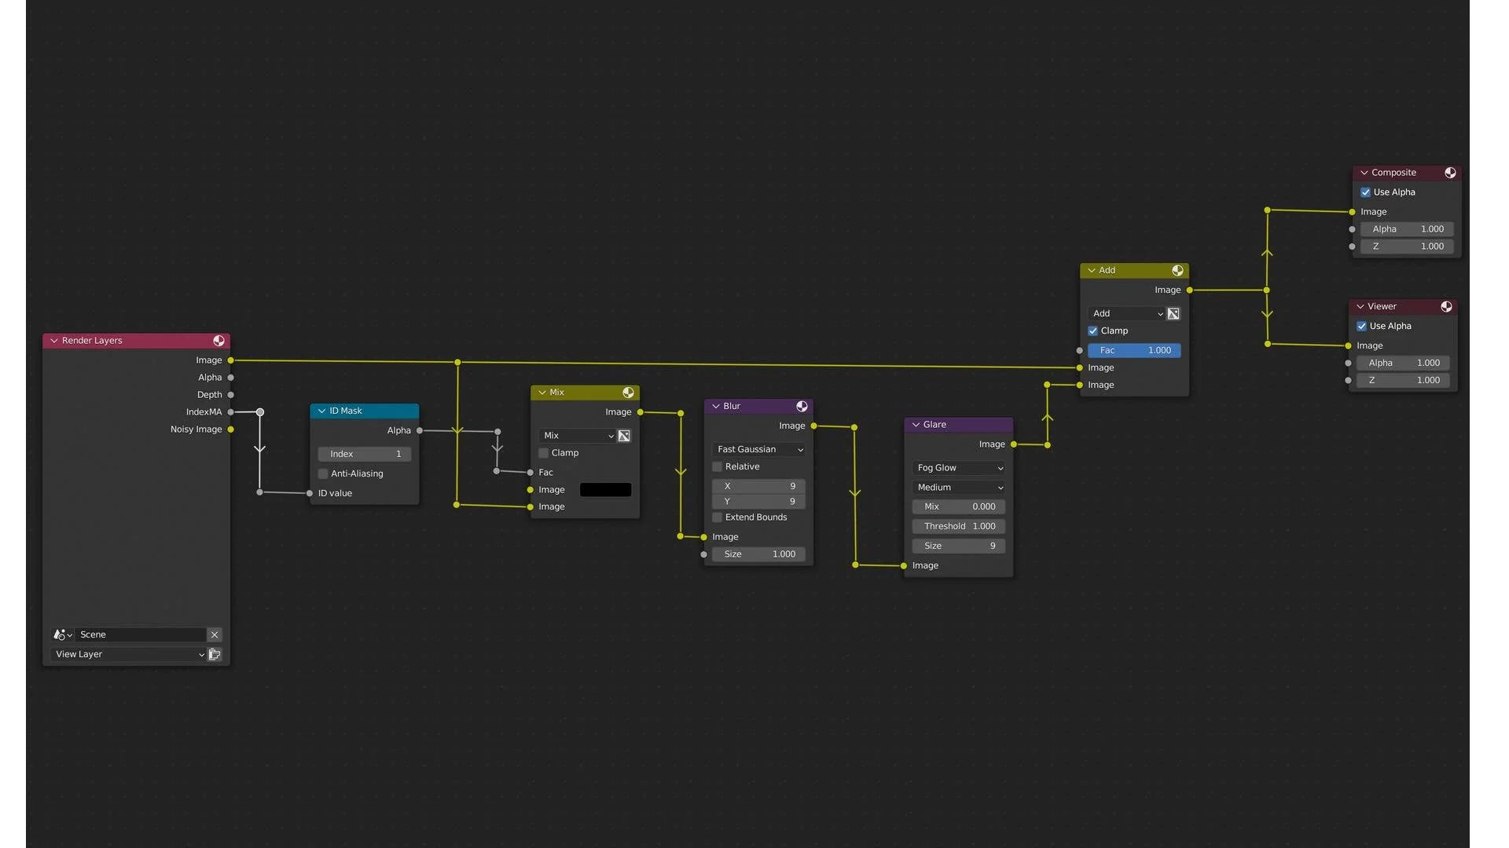Enable the Anti-Aliasing checkbox in ID Mask
The image size is (1509, 848).
(323, 473)
